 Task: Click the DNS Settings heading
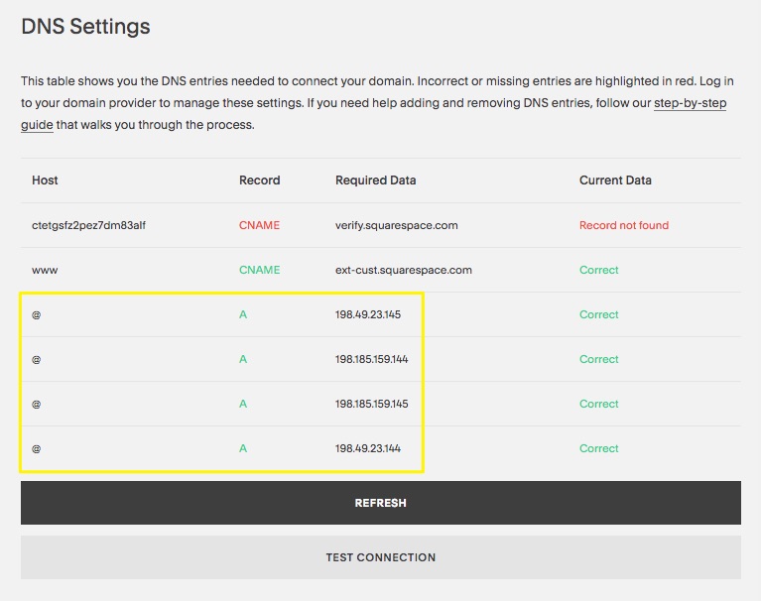(x=85, y=27)
